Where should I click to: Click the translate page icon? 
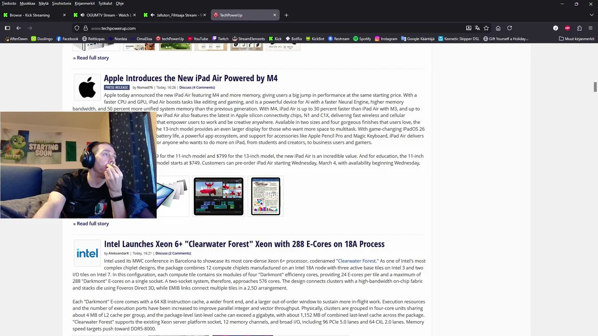pos(477,28)
